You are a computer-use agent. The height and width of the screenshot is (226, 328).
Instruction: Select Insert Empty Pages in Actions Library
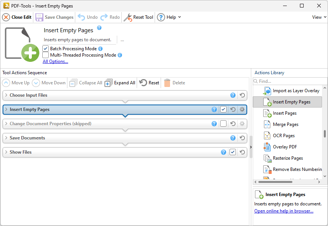tap(287, 102)
